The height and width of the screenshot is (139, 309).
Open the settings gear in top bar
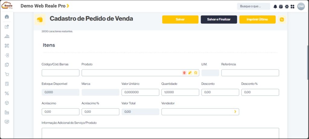[287, 7]
